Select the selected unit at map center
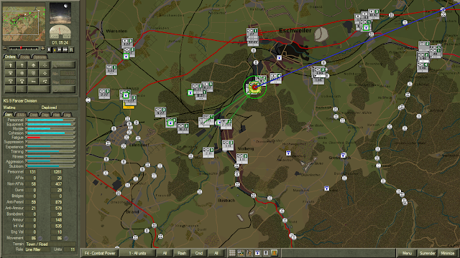 click(x=254, y=87)
